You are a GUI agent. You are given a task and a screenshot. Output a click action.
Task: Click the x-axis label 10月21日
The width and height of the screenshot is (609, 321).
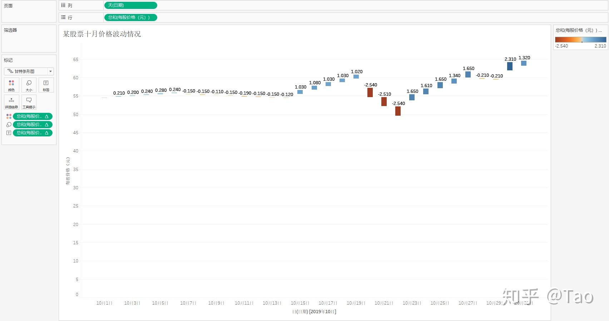coord(384,303)
